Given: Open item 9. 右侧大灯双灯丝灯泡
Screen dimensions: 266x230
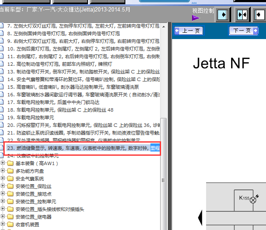Looking at the screenshot, I should (x=83, y=41).
